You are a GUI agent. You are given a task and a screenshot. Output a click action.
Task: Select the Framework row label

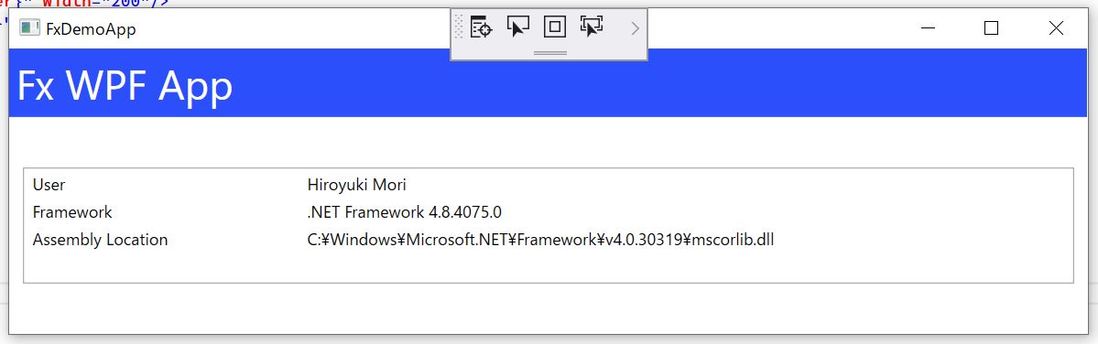tap(72, 212)
